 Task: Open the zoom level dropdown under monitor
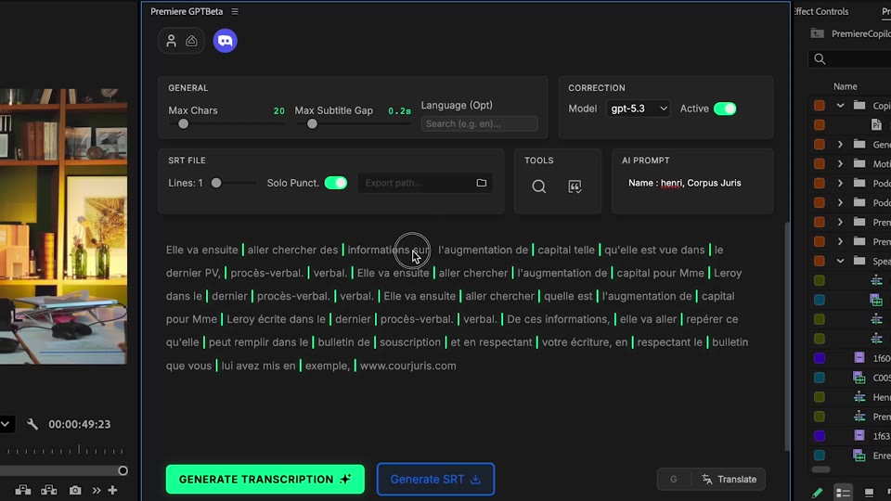pyautogui.click(x=6, y=424)
